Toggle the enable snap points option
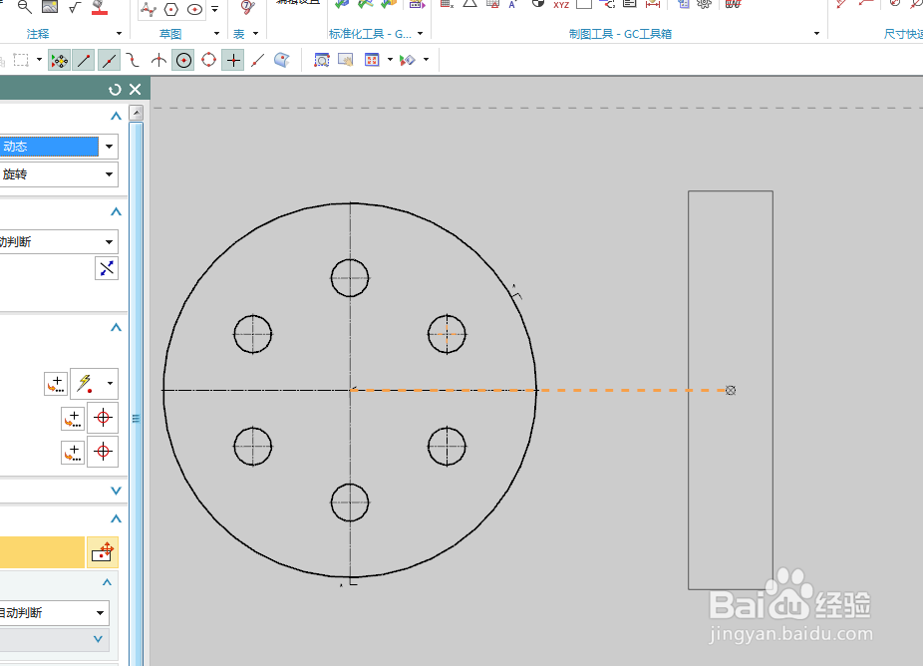The width and height of the screenshot is (923, 666). tap(59, 60)
